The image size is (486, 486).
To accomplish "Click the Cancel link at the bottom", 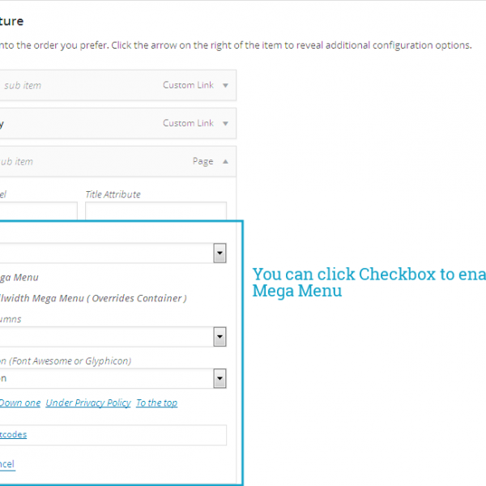I will [6, 464].
